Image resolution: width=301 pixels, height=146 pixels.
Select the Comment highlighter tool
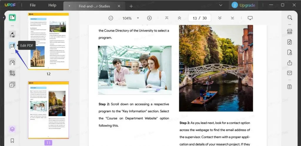click(12, 35)
